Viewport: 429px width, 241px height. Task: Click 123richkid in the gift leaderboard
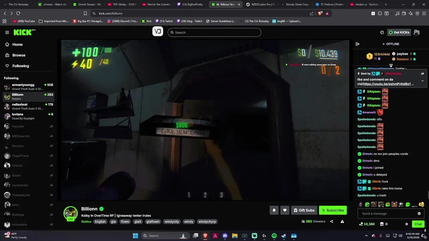click(382, 54)
